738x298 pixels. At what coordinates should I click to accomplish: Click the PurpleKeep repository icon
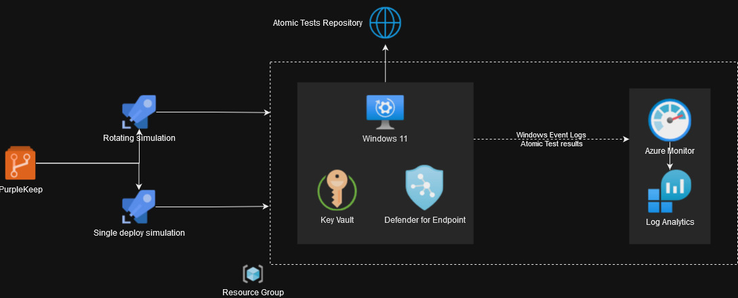(20, 163)
